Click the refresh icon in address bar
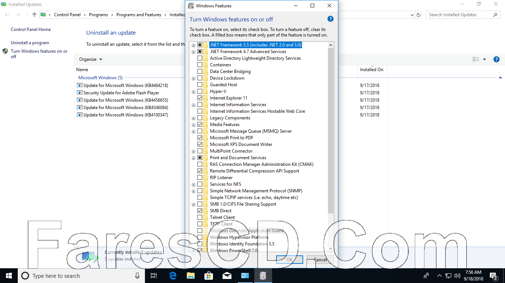 click(418, 15)
